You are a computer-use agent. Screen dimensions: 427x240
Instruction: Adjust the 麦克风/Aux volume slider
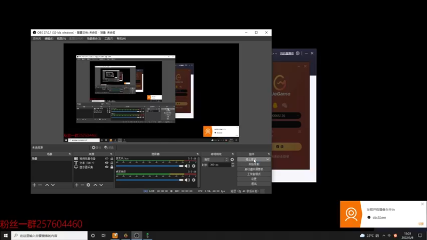(x=150, y=166)
